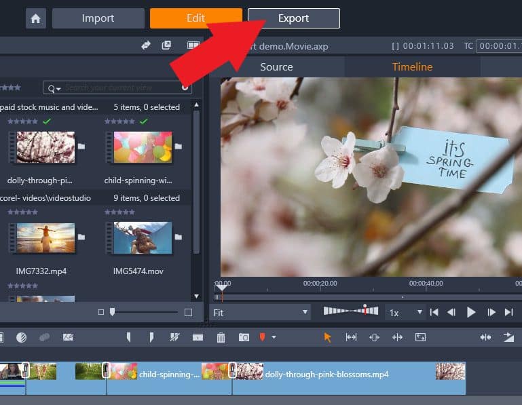Open the search options magnifier icon

(53, 88)
